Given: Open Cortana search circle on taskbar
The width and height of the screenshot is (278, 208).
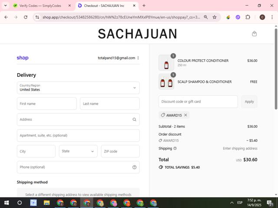Looking at the screenshot, I should coord(20,203).
